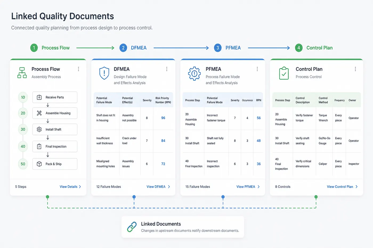The image size is (373, 248).
Task: Follow the View Control Plan link
Action: (342, 187)
